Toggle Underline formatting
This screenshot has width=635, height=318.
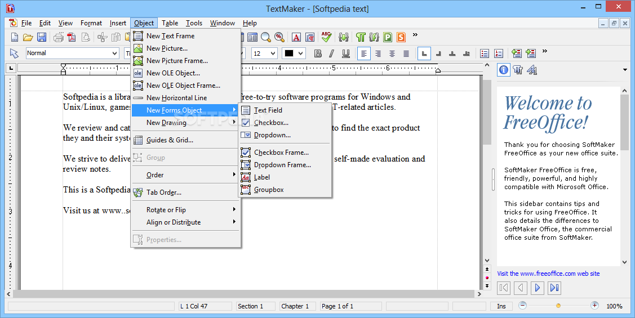(346, 53)
